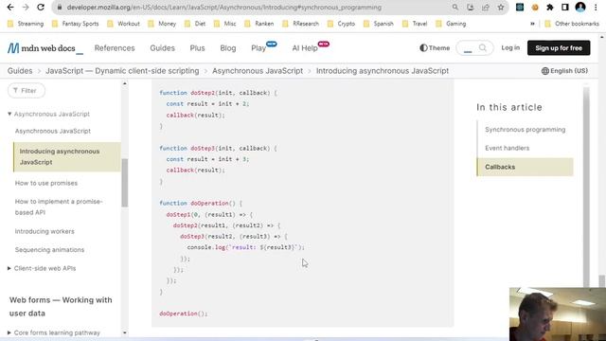Image resolution: width=606 pixels, height=341 pixels.
Task: Click the browser forward arrow
Action: [x=26, y=7]
